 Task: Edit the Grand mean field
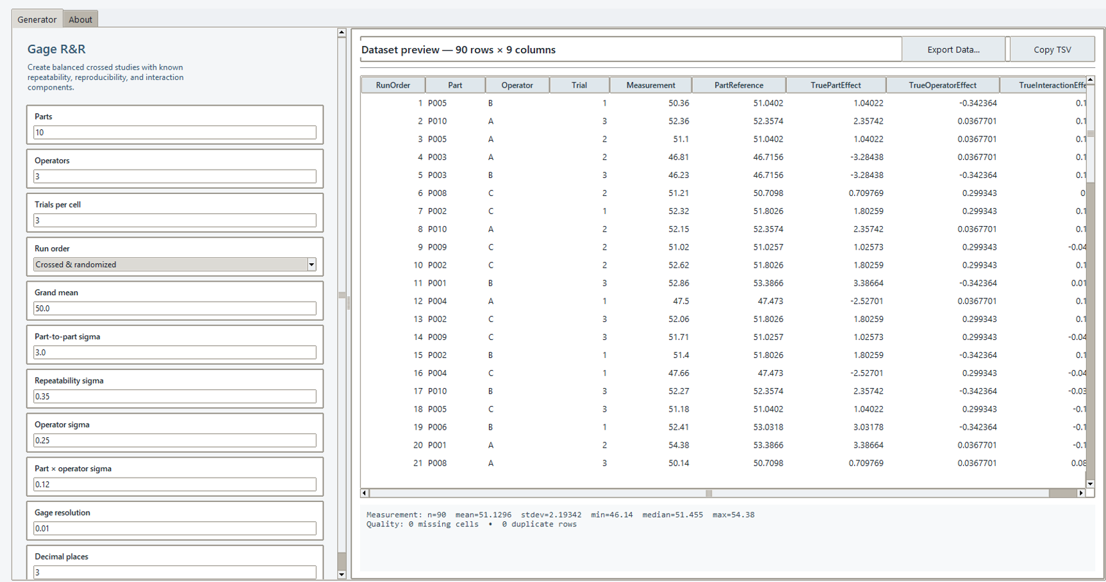[x=175, y=309]
